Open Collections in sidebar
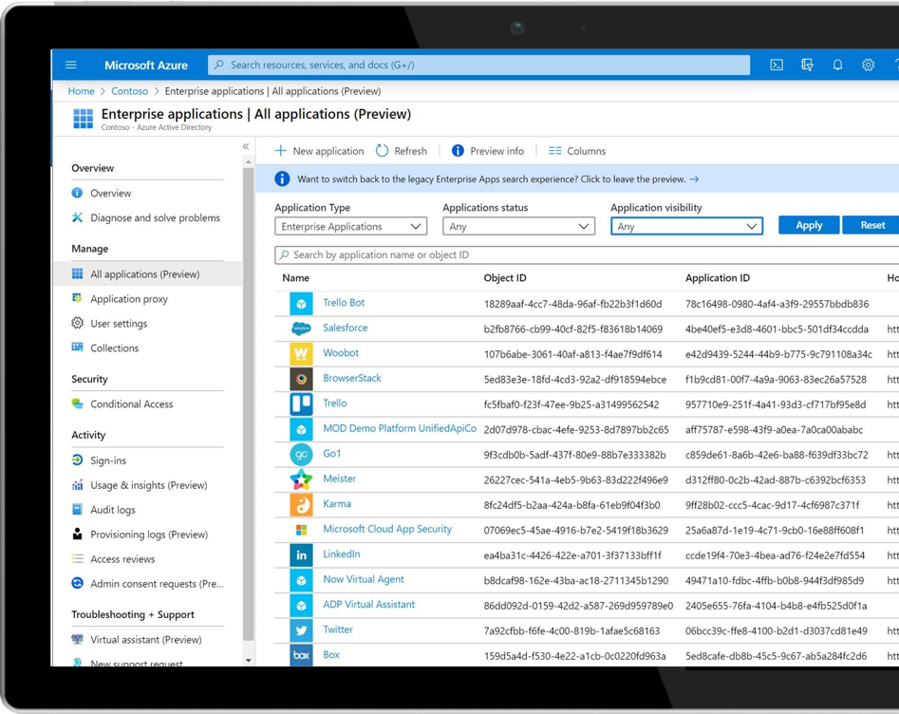 (114, 348)
